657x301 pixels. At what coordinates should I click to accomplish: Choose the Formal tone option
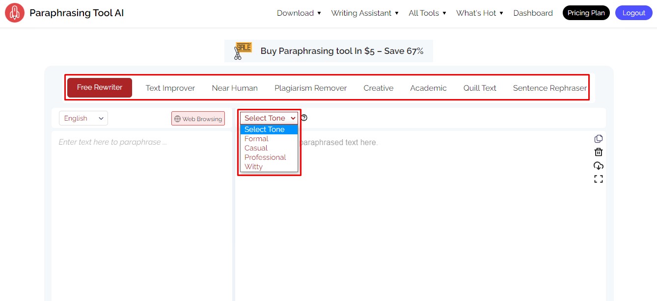click(x=269, y=139)
